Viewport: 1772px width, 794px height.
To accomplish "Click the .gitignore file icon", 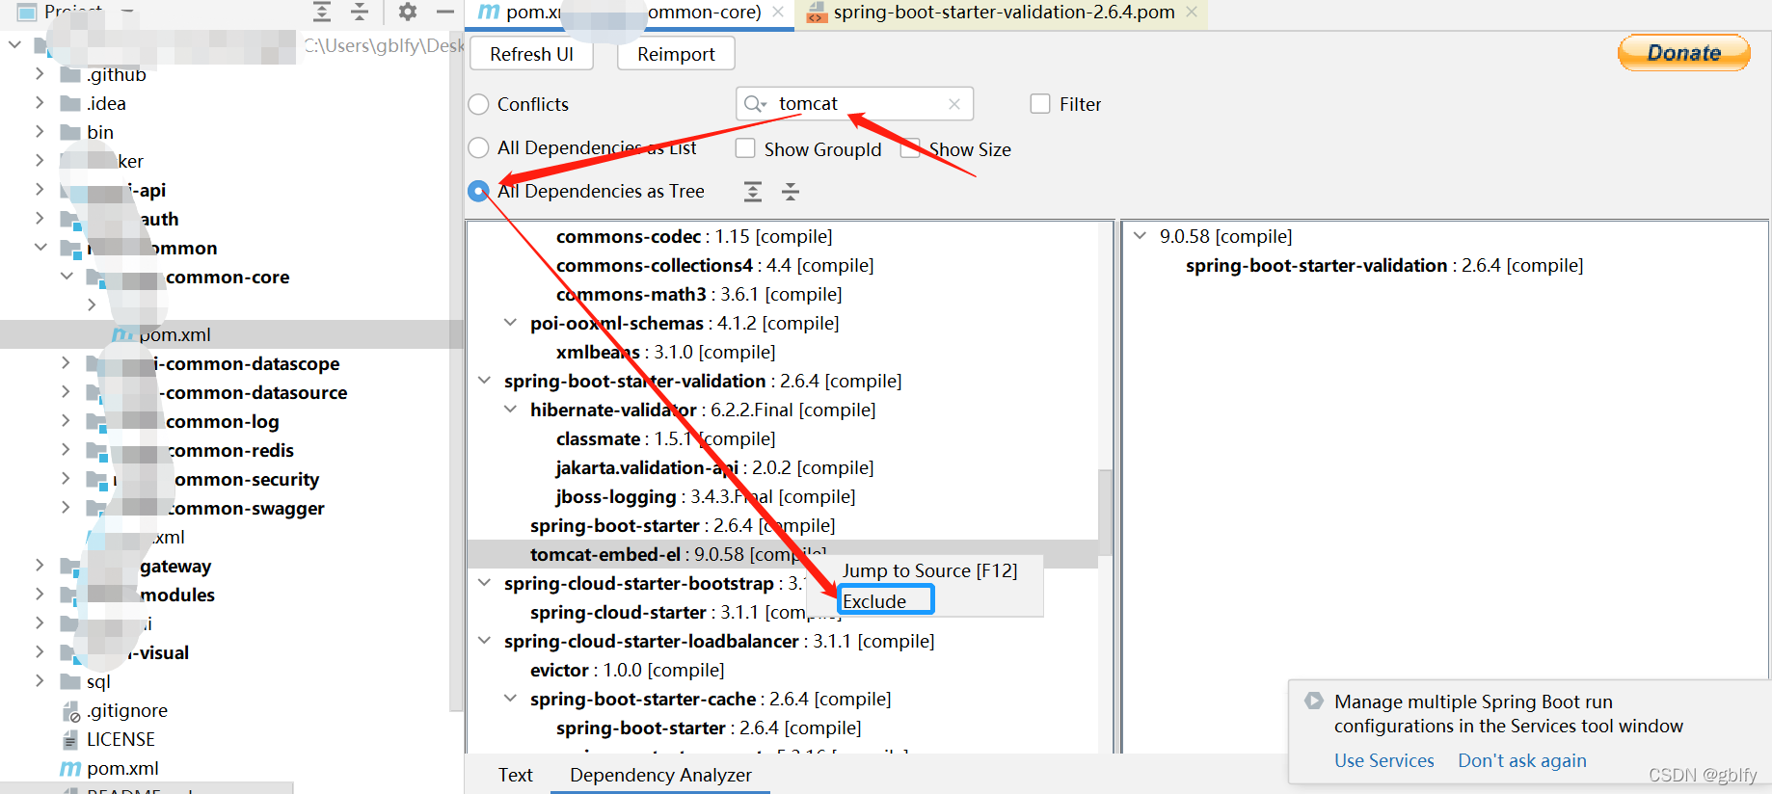I will click(70, 711).
